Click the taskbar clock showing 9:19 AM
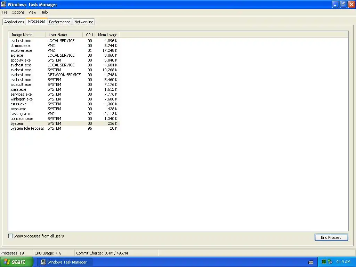The width and height of the screenshot is (356, 267). click(343, 262)
